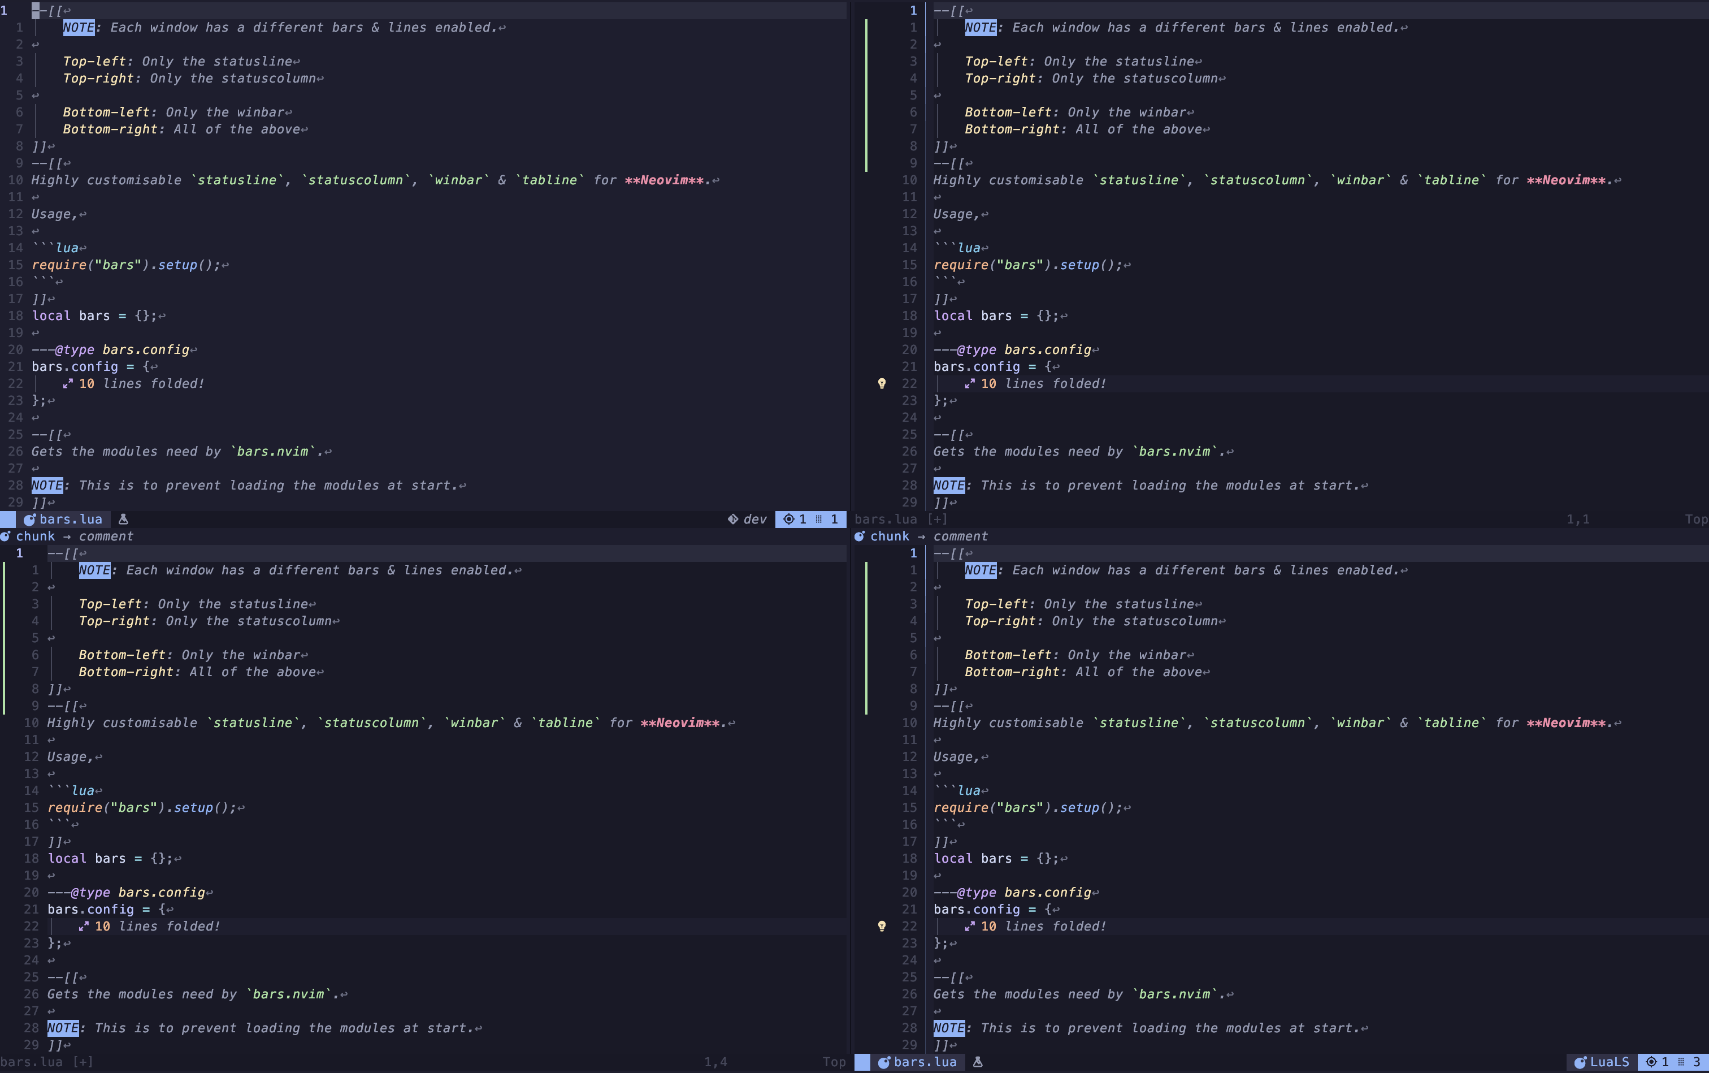The height and width of the screenshot is (1073, 1709).
Task: Click the cursor target icon next to LuaLS
Action: (1651, 1062)
